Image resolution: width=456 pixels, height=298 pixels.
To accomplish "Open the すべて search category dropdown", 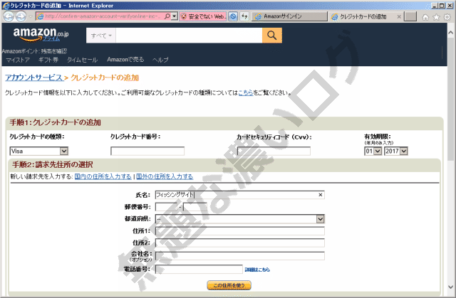I will tap(101, 36).
